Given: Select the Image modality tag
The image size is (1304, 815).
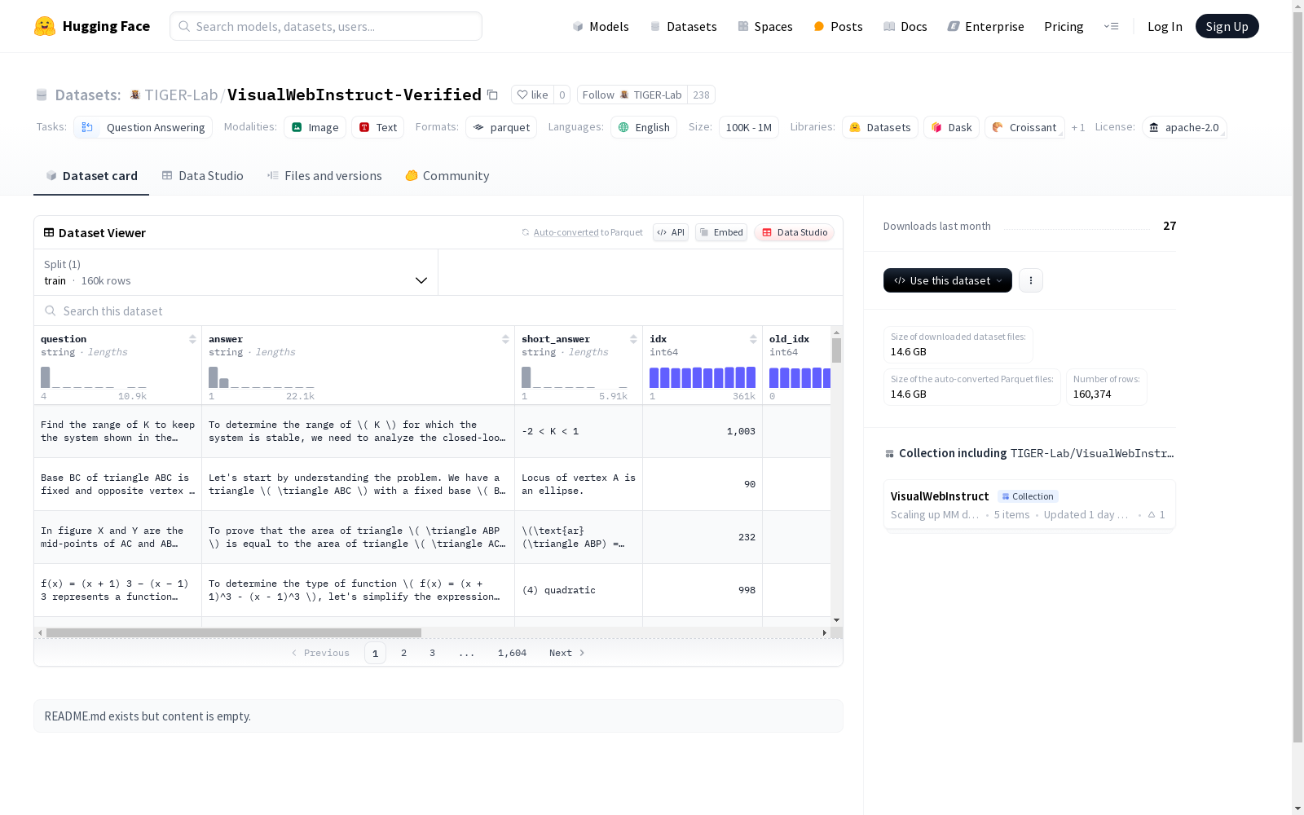Looking at the screenshot, I should point(315,127).
